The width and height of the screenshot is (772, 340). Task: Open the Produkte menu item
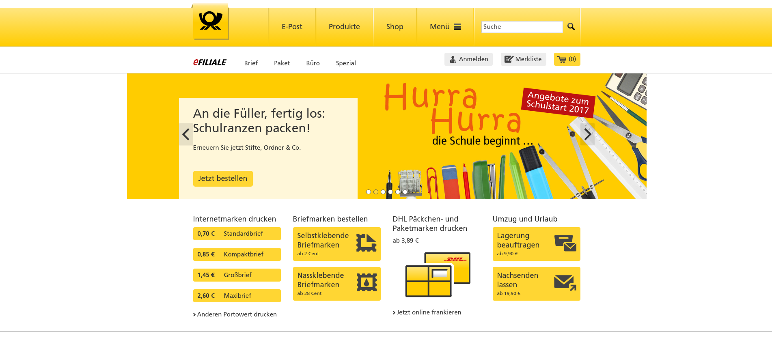pos(344,27)
